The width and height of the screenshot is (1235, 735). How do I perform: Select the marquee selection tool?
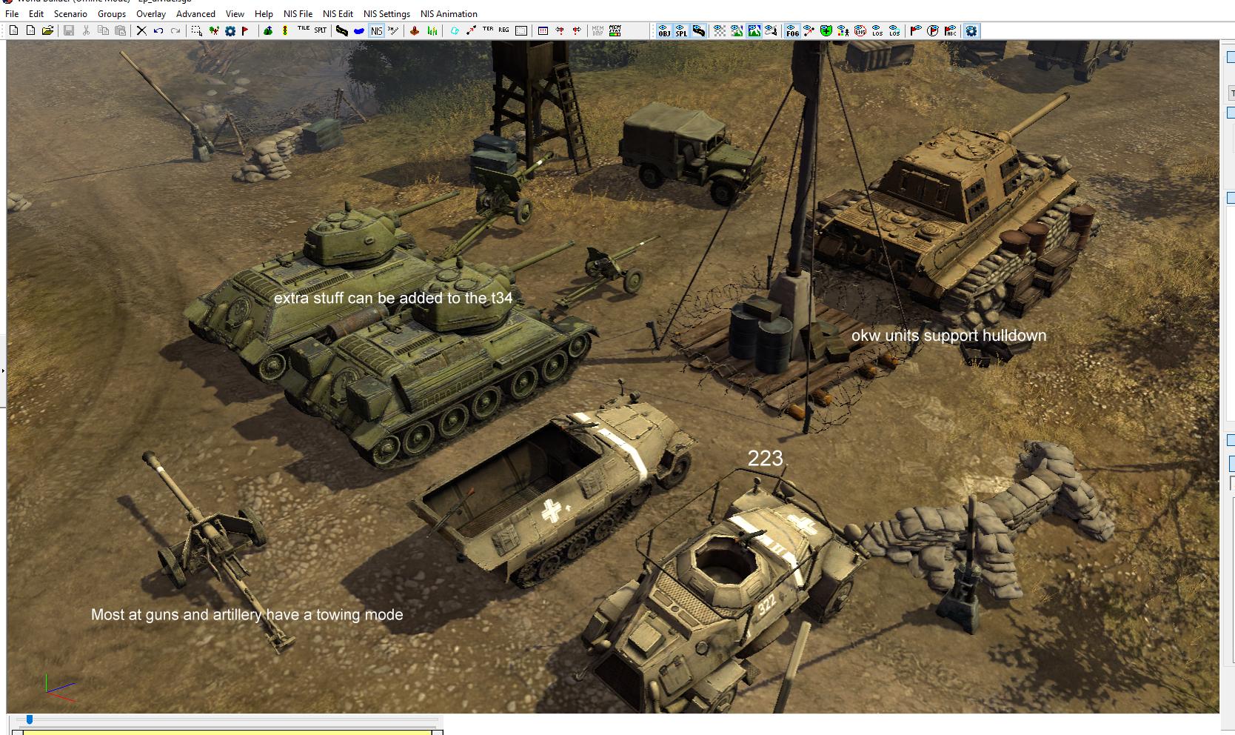tap(197, 30)
